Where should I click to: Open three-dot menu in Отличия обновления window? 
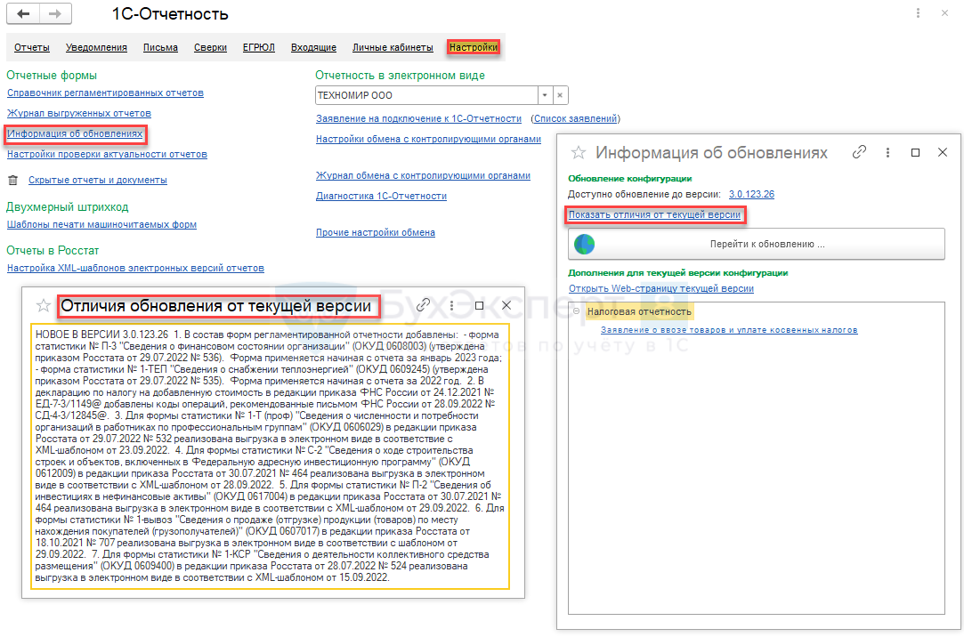click(452, 305)
